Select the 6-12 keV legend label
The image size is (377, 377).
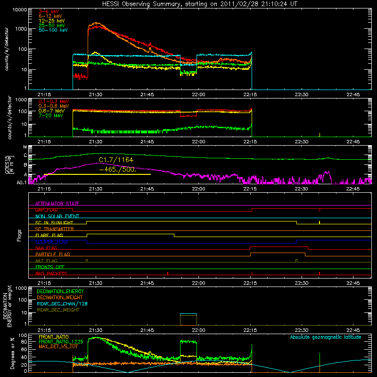(50, 16)
